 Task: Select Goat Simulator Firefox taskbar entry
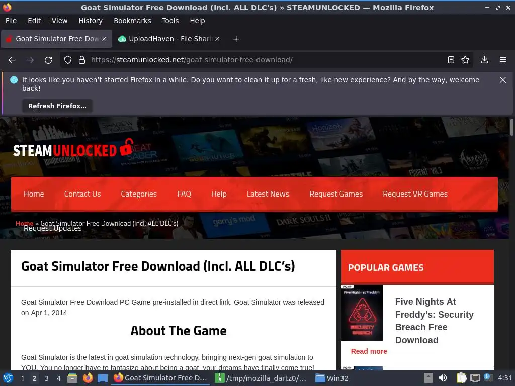tap(160, 378)
